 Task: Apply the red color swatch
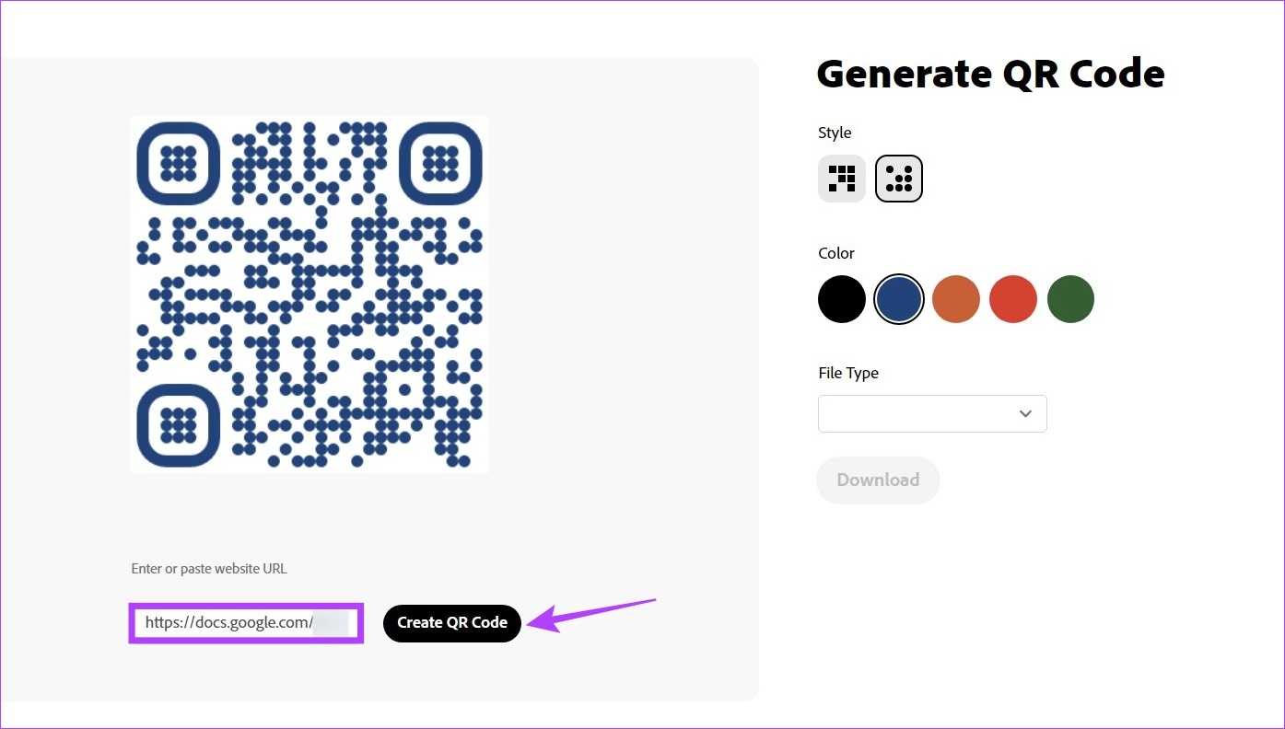(x=1012, y=299)
